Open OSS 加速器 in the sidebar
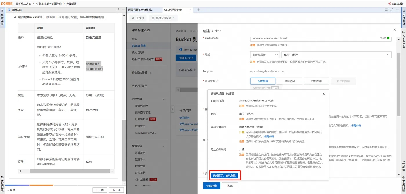The width and height of the screenshot is (406, 194). point(142,180)
